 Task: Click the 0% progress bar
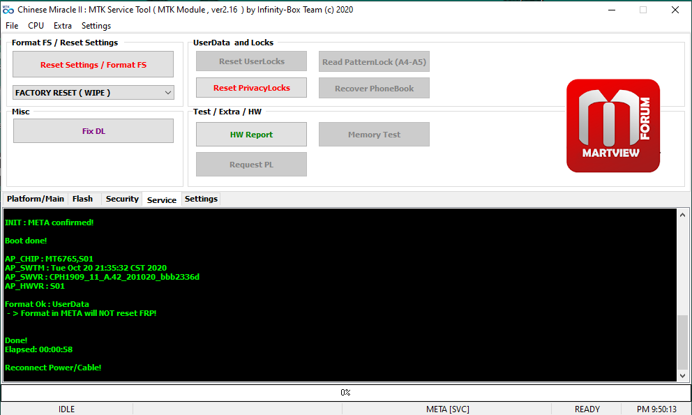click(345, 393)
